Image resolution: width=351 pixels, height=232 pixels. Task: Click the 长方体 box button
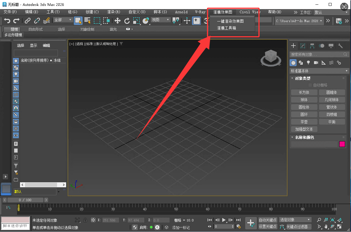tap(304, 92)
